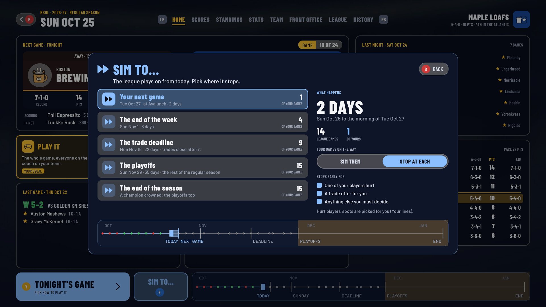
Task: Click the back arrow B button by the date
Action: pos(26,20)
